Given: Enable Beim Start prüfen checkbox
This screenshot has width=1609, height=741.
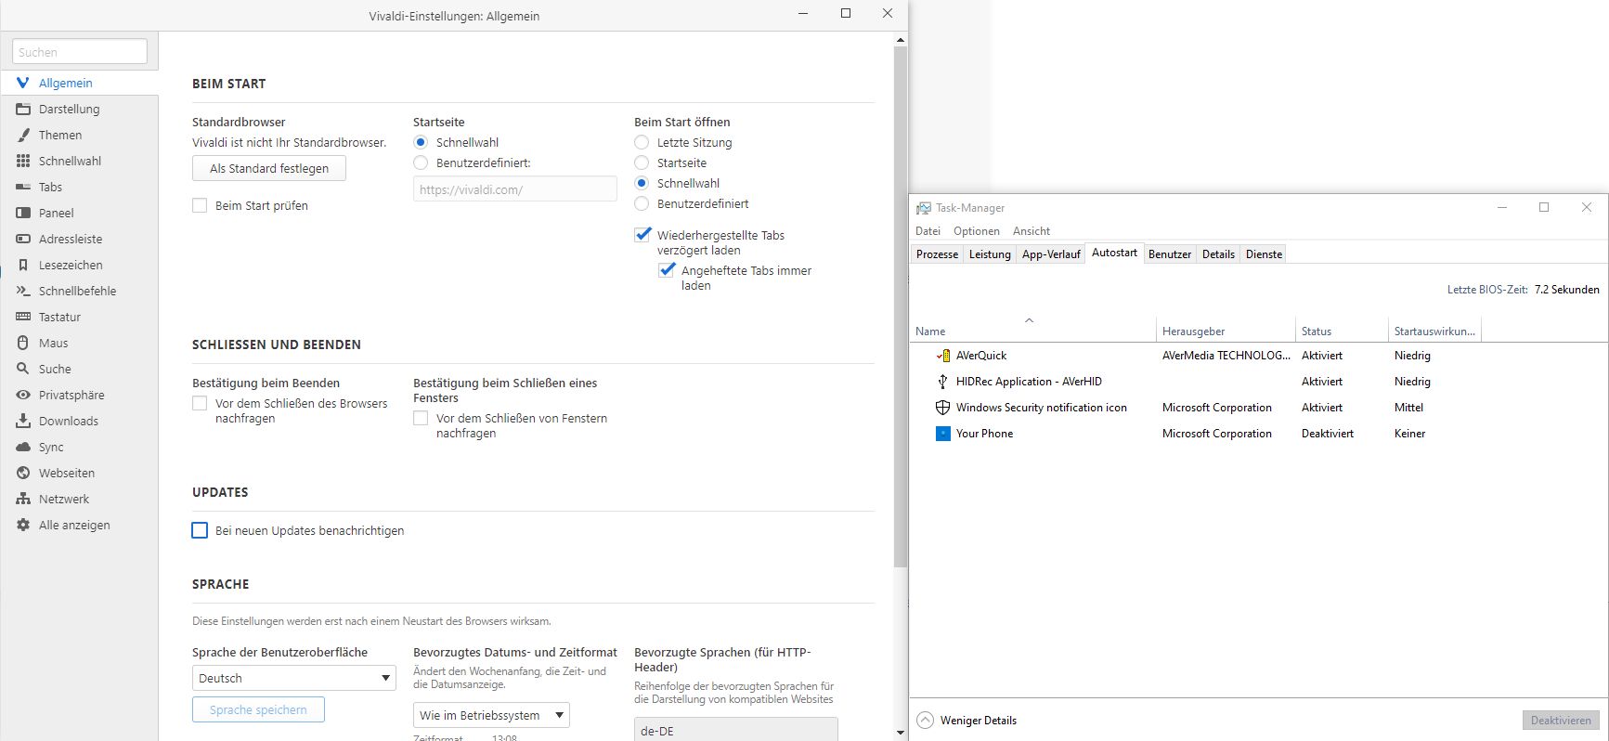Looking at the screenshot, I should [200, 205].
